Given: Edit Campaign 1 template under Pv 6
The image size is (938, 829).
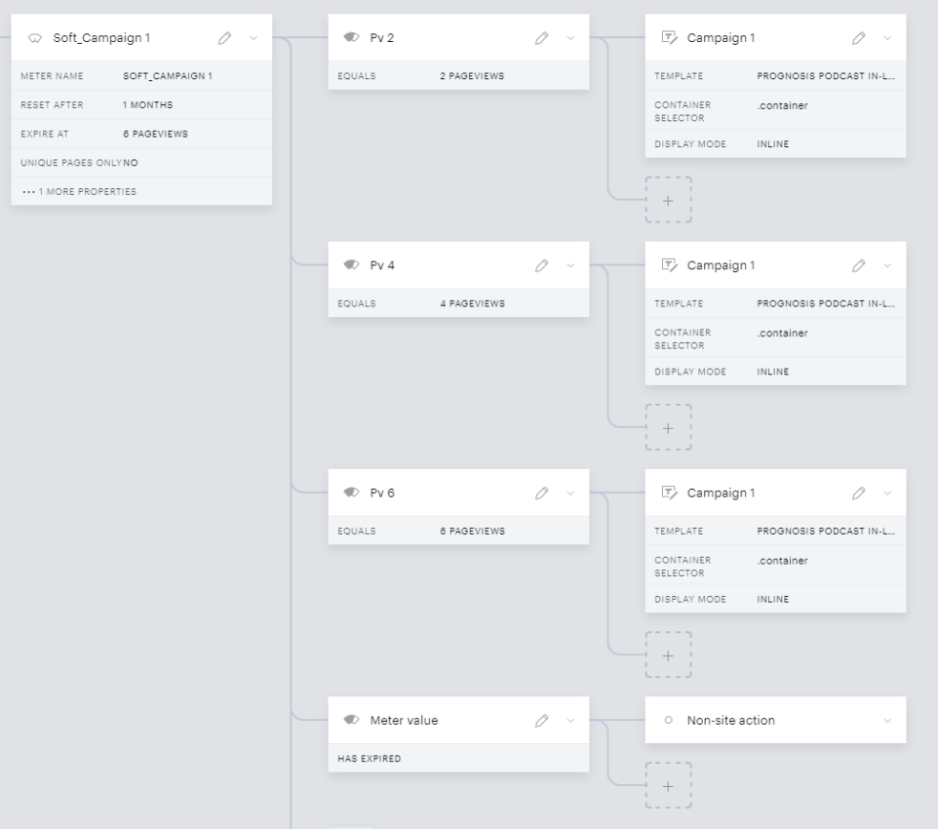Looking at the screenshot, I should [858, 493].
